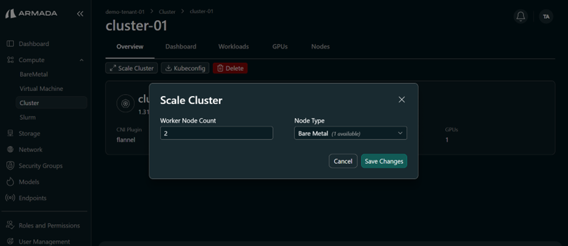Click the User Management icon
Image resolution: width=568 pixels, height=246 pixels.
click(10, 242)
